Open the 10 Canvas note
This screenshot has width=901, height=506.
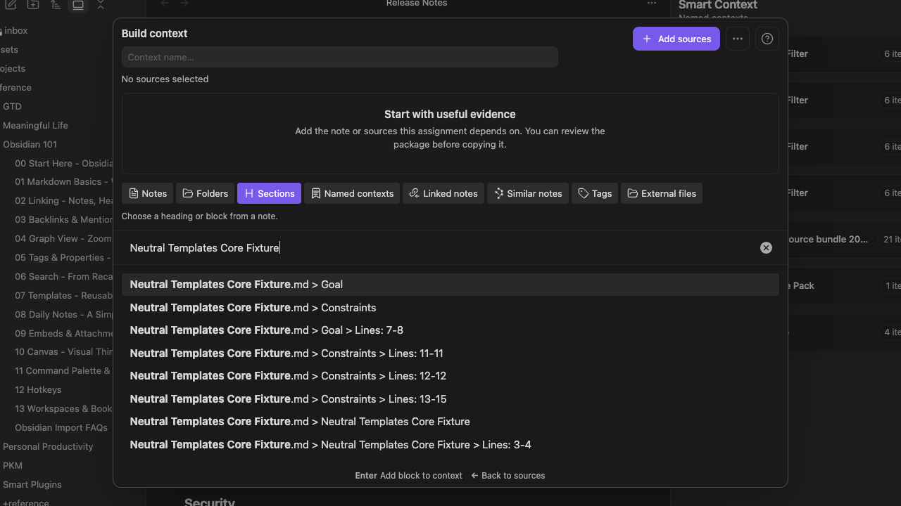(x=62, y=352)
